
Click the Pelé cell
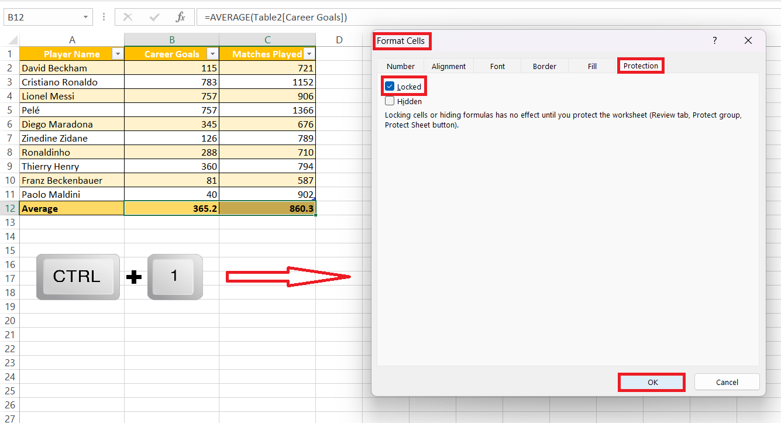pos(72,110)
